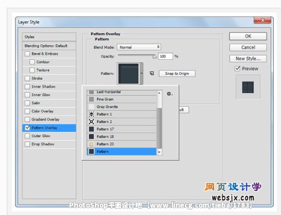Toggle the Preview checkbox
The width and height of the screenshot is (281, 215).
[x=237, y=68]
